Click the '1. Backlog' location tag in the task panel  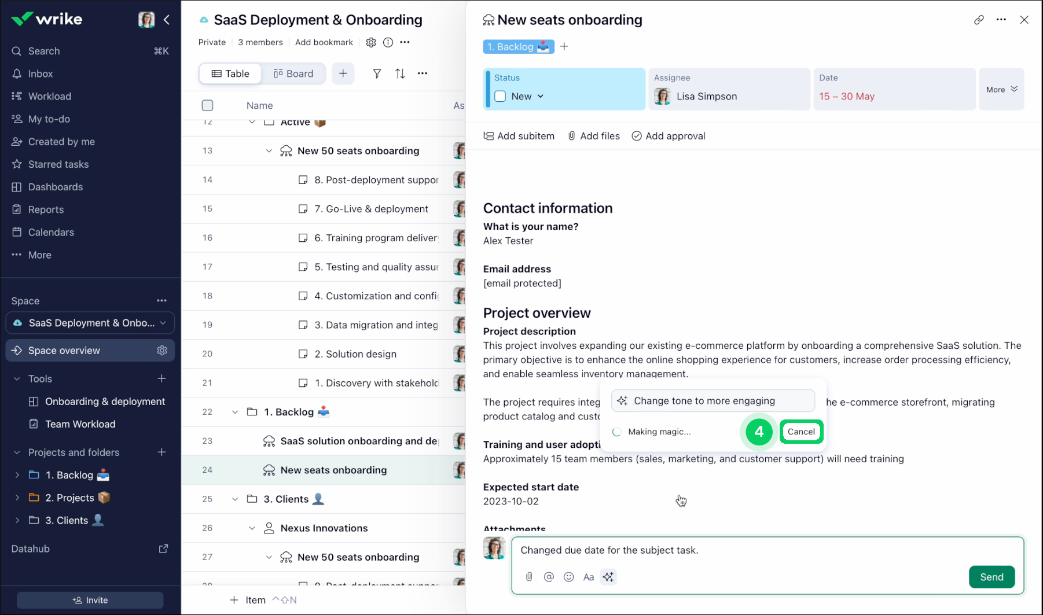click(x=519, y=46)
